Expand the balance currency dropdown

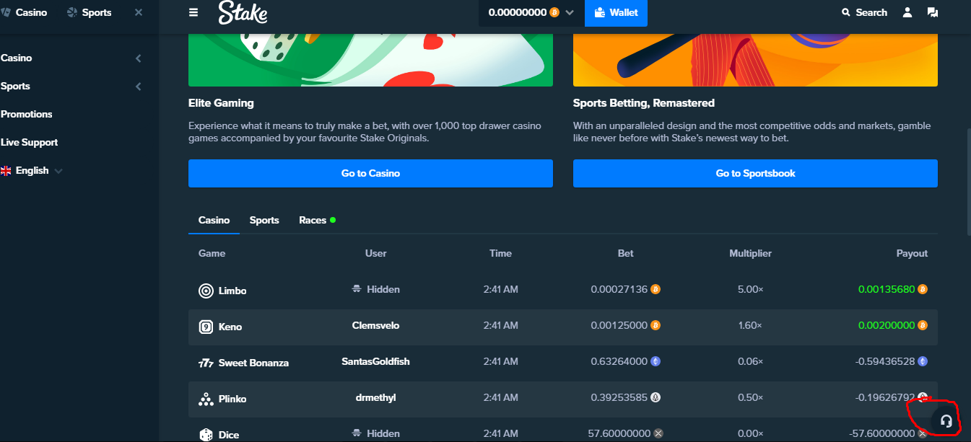pyautogui.click(x=570, y=13)
